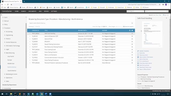Select the checkbox for Food Labeling Guide row
The image size is (171, 96).
(x=30, y=50)
